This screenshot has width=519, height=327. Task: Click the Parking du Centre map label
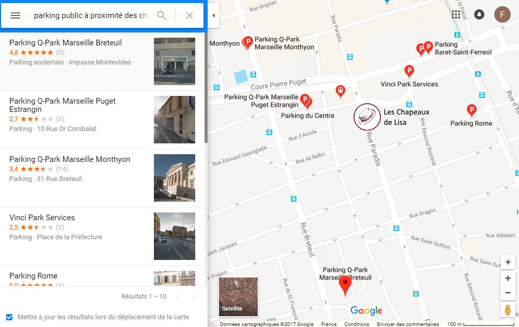coord(307,116)
